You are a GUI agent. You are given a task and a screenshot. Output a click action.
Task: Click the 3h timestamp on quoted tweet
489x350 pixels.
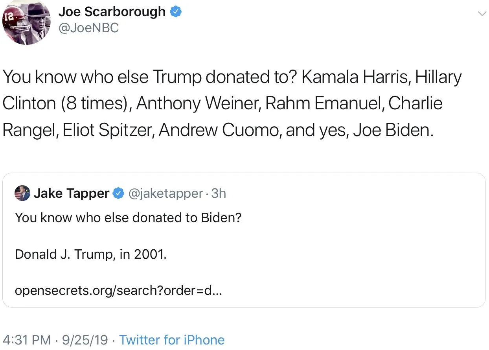(x=219, y=193)
